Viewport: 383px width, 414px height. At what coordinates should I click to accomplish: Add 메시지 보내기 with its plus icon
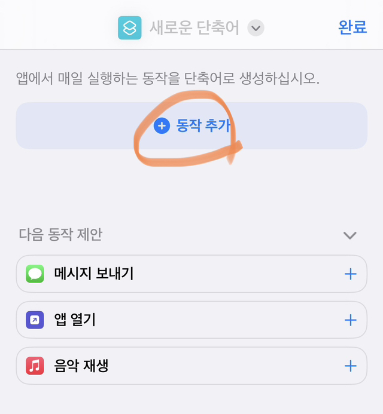(351, 274)
